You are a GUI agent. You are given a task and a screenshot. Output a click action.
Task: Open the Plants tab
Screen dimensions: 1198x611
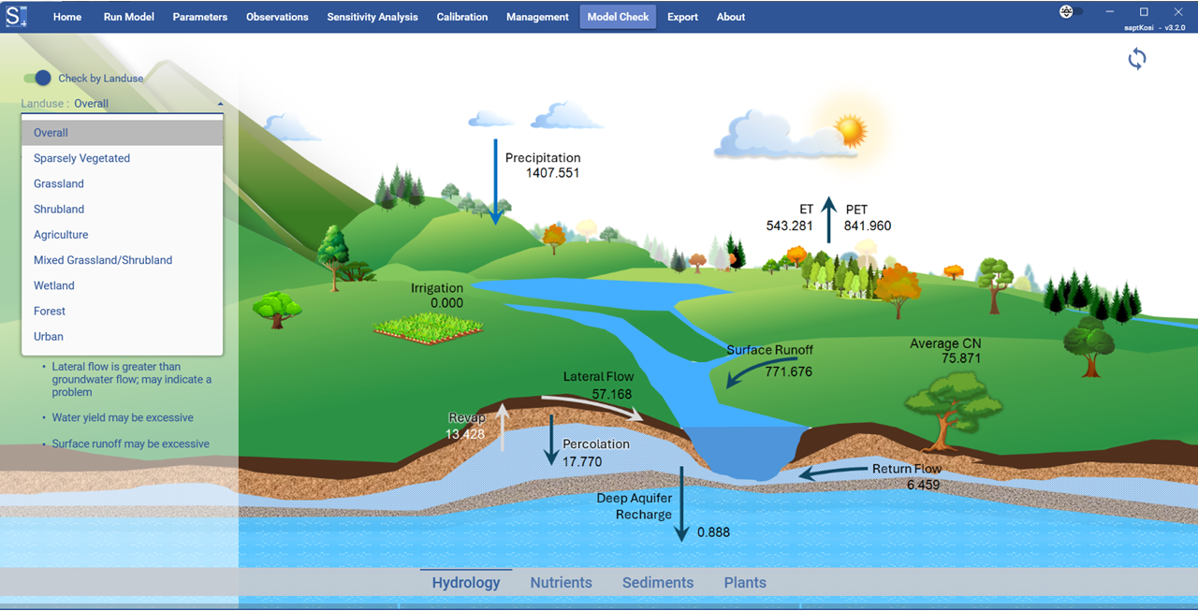(744, 582)
